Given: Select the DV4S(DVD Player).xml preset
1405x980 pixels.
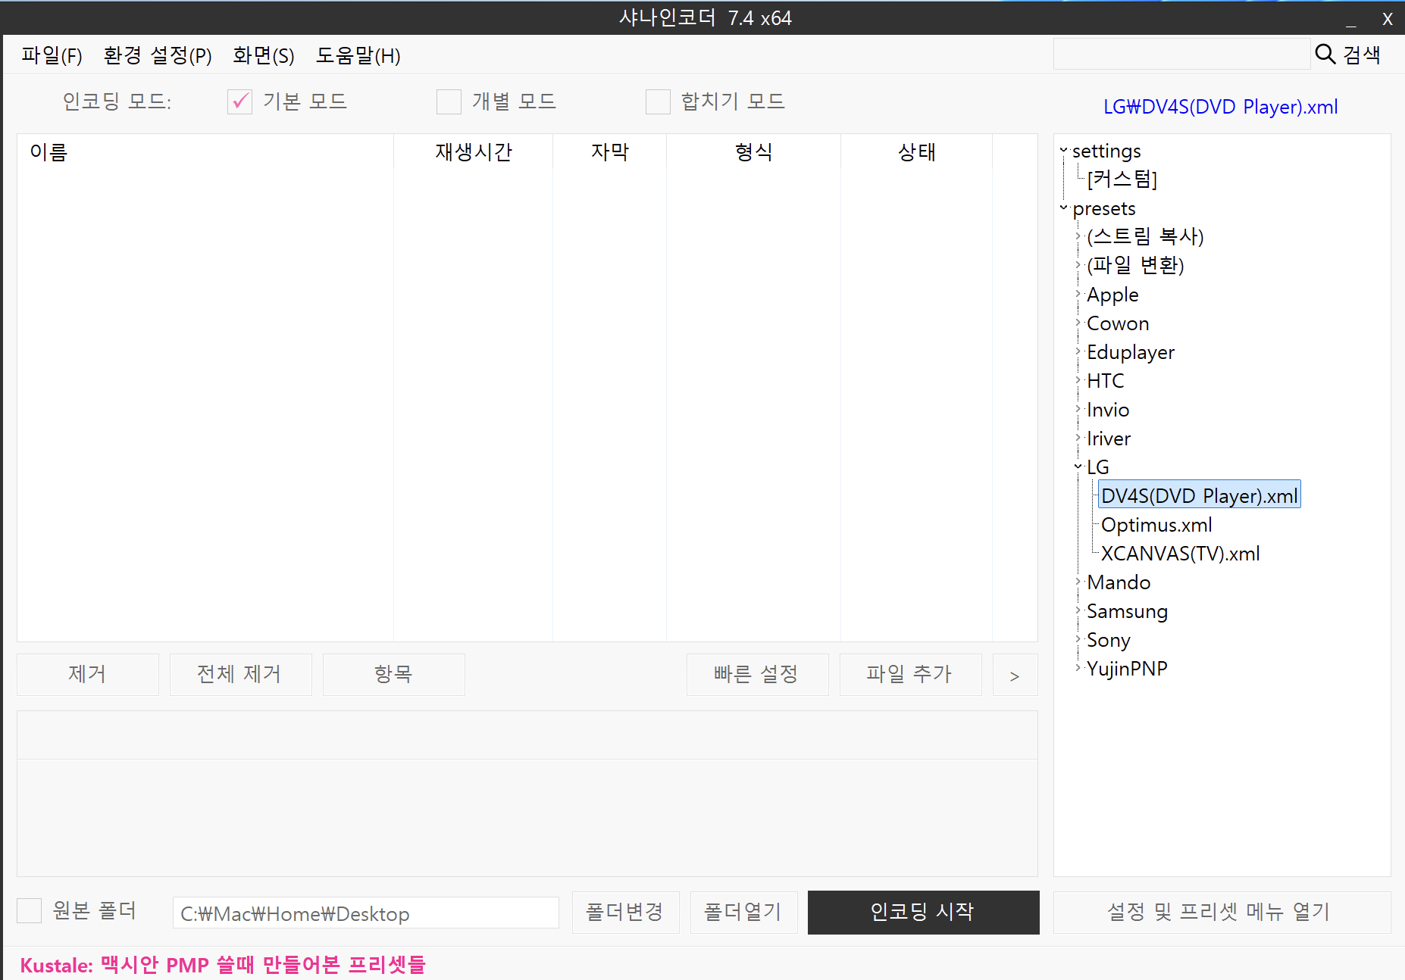Looking at the screenshot, I should click(x=1200, y=495).
